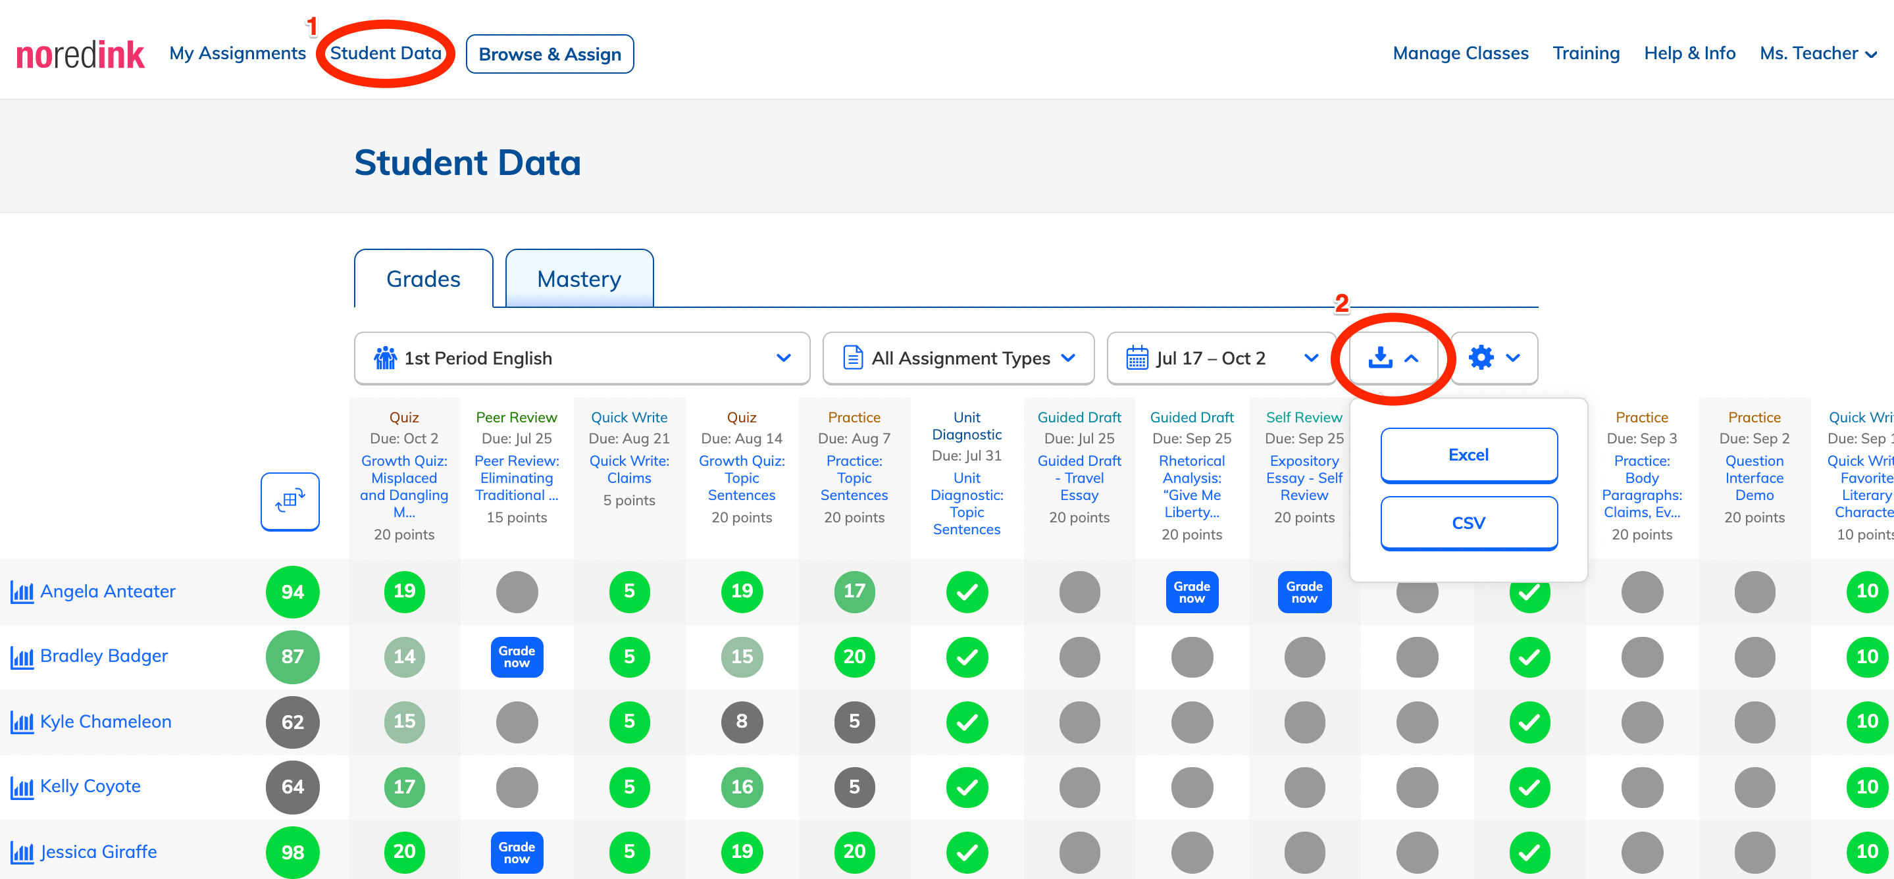Export grades as CSV
This screenshot has width=1894, height=879.
(1468, 522)
